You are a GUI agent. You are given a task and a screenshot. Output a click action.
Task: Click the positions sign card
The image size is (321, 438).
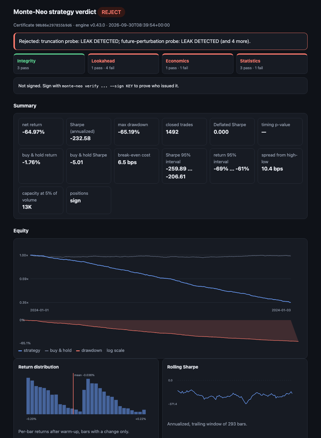(x=89, y=200)
